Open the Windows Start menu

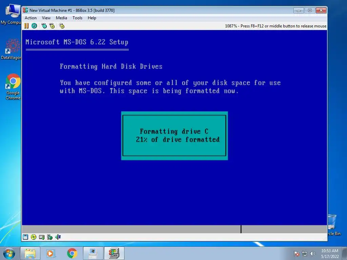[9, 253]
